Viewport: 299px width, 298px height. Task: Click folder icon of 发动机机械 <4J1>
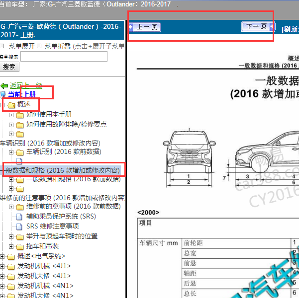tap(11, 267)
